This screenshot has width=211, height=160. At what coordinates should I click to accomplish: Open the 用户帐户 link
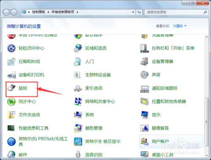tap(160, 141)
